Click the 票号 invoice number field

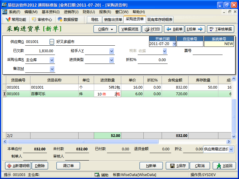click(207, 51)
